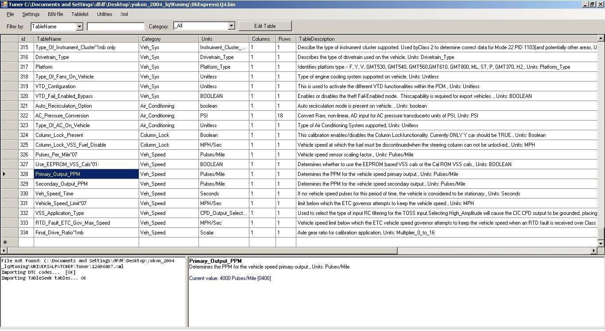Expand the Category dropdown
Image resolution: width=605 pixels, height=331 pixels.
click(231, 26)
